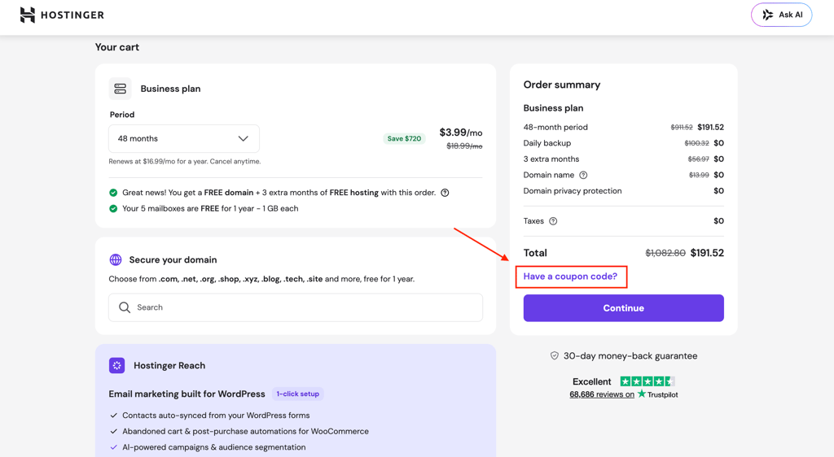Click the Business plan server icon
Screen dimensions: 834x457
tap(121, 89)
